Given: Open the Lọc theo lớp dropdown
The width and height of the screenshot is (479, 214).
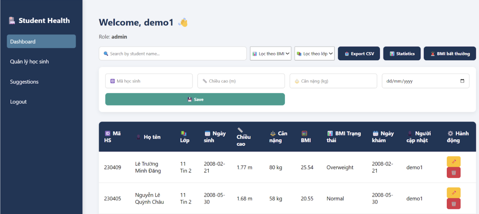Looking at the screenshot, I should pos(314,54).
